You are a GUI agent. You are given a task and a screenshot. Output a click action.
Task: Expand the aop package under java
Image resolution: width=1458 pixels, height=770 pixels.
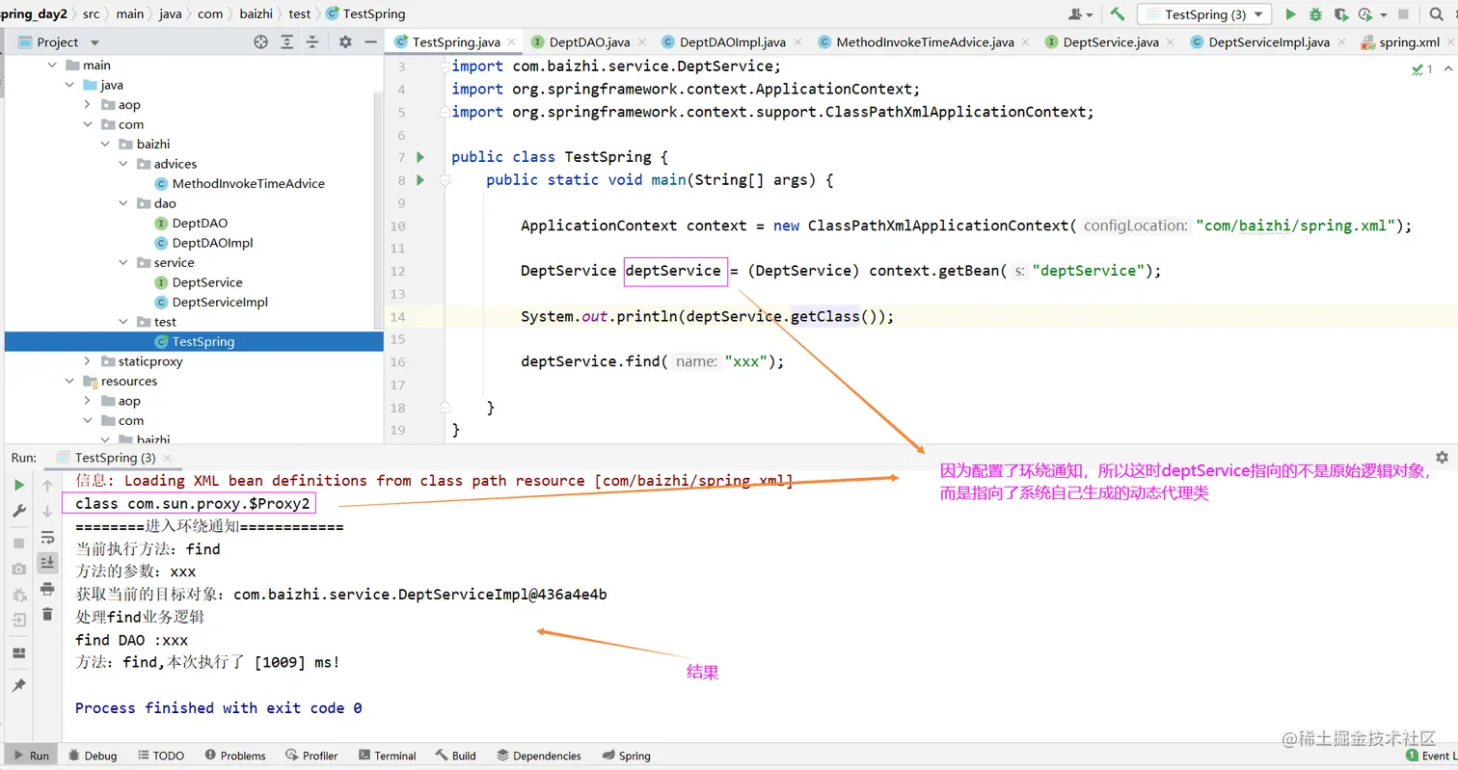click(87, 105)
